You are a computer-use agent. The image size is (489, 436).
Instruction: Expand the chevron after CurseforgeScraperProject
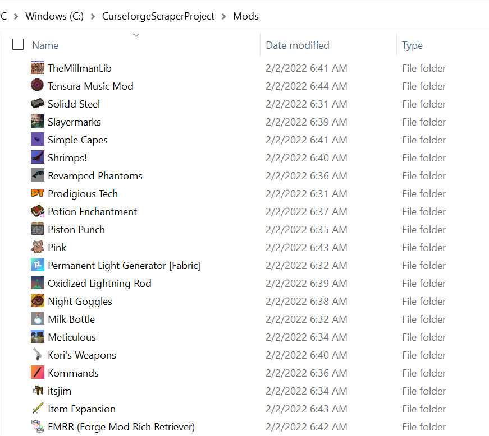tap(223, 16)
